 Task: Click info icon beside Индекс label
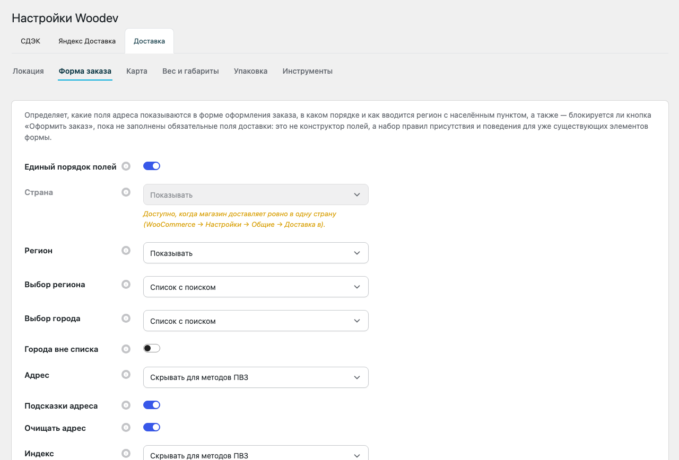pyautogui.click(x=126, y=454)
